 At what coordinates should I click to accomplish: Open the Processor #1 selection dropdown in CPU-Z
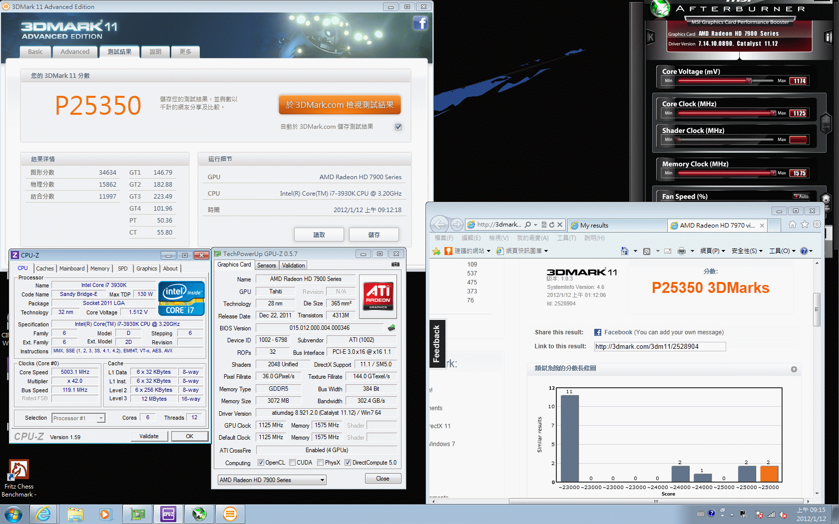pos(78,418)
